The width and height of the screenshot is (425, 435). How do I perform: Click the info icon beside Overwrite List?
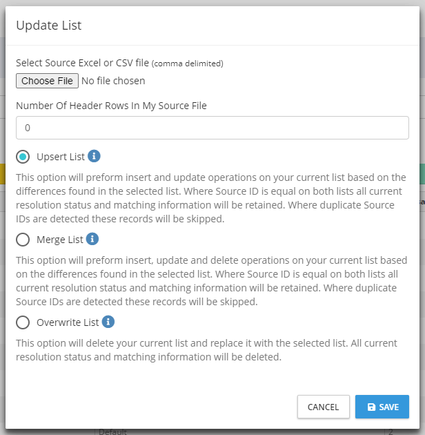[x=108, y=322]
